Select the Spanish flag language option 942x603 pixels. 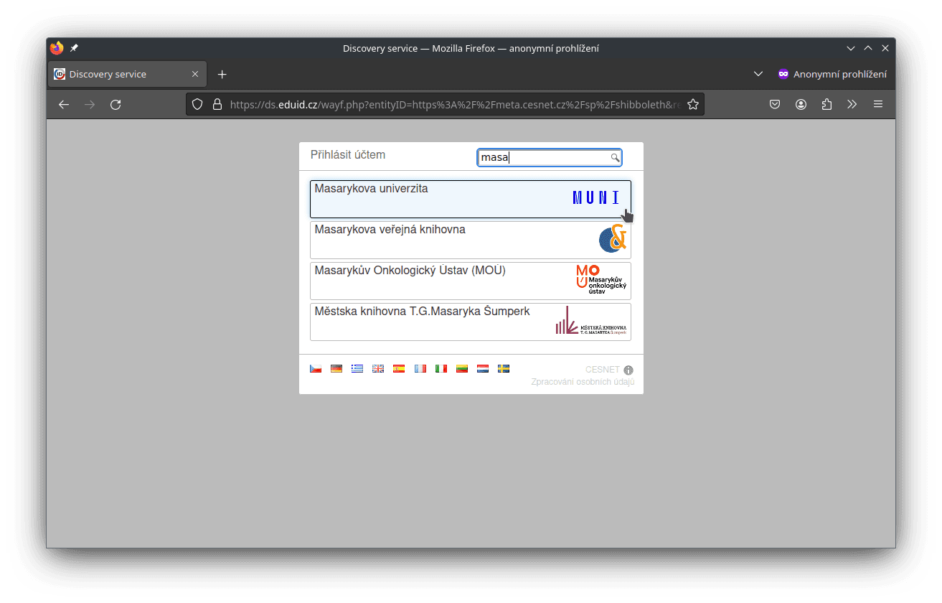point(399,368)
